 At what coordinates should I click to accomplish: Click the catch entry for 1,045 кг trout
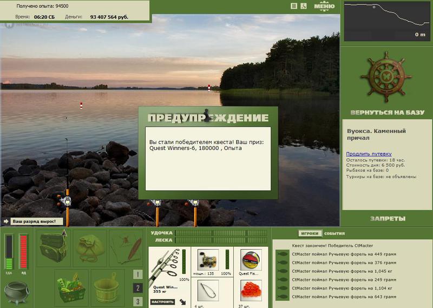tap(342, 271)
